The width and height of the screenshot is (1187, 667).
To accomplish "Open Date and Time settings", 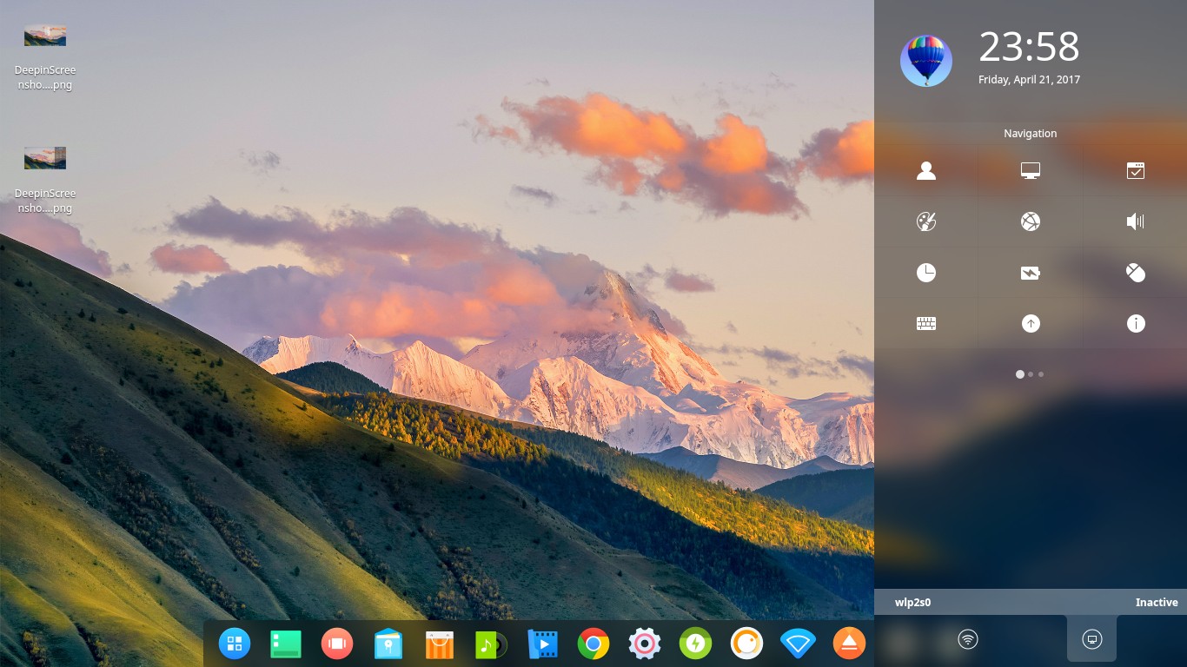I will (x=926, y=273).
